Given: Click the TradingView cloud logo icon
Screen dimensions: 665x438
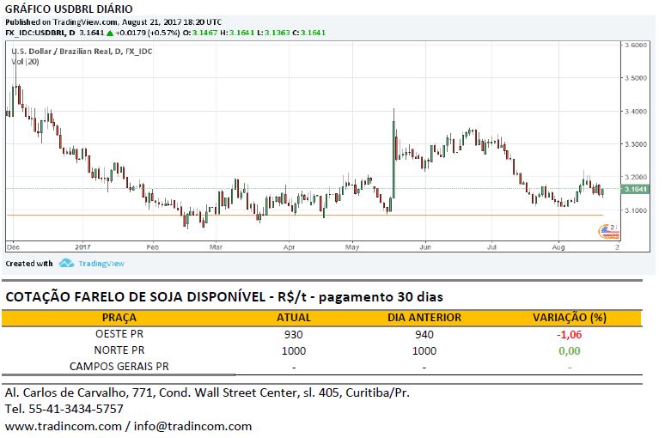Looking at the screenshot, I should [66, 264].
